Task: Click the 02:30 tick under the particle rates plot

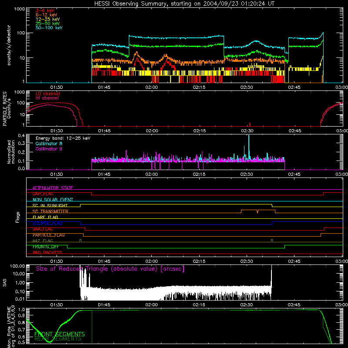Action: click(x=247, y=131)
